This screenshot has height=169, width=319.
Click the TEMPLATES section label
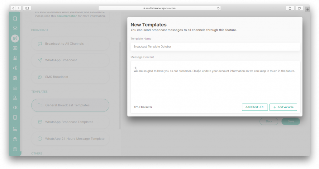40,92
